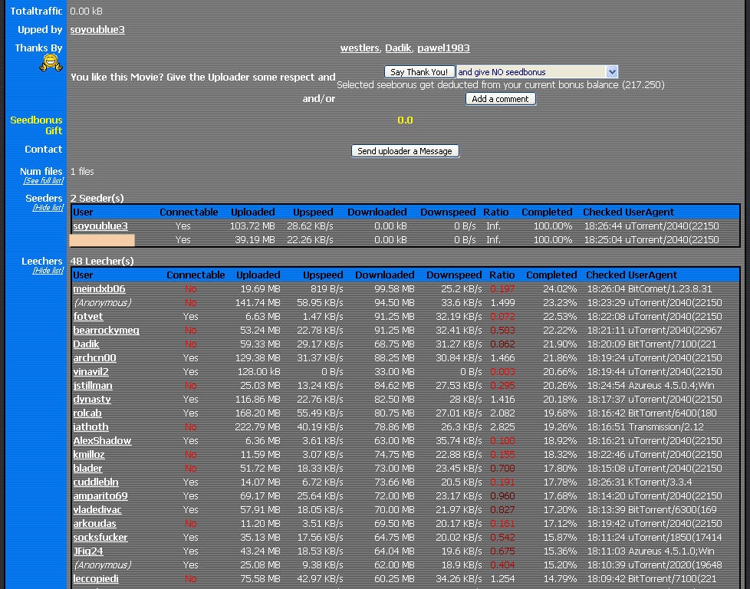Image resolution: width=750 pixels, height=589 pixels.
Task: Click soyoublue3 in the seeders table
Action: pyautogui.click(x=99, y=225)
